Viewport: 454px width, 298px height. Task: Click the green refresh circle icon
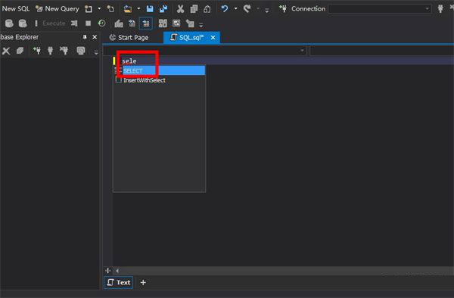[x=101, y=23]
